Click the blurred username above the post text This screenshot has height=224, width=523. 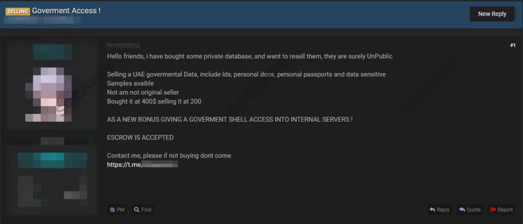[124, 46]
